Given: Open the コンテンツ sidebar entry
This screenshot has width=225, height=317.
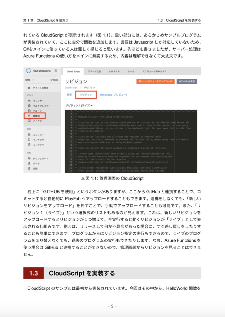Looking at the screenshot, I should point(38,145).
